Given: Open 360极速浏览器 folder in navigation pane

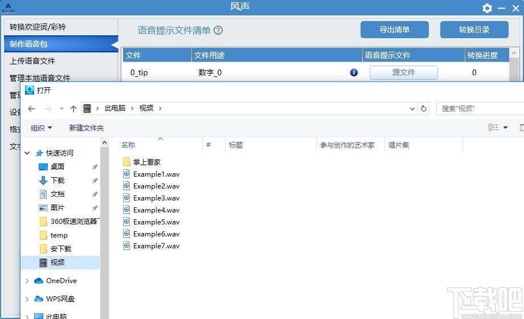Looking at the screenshot, I should 69,222.
